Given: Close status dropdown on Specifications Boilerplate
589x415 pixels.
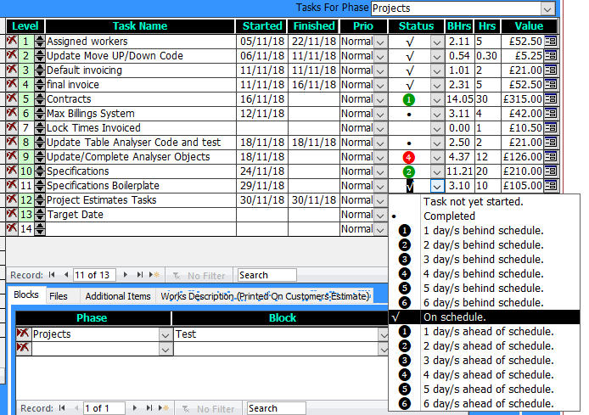Looking at the screenshot, I should click(x=437, y=186).
